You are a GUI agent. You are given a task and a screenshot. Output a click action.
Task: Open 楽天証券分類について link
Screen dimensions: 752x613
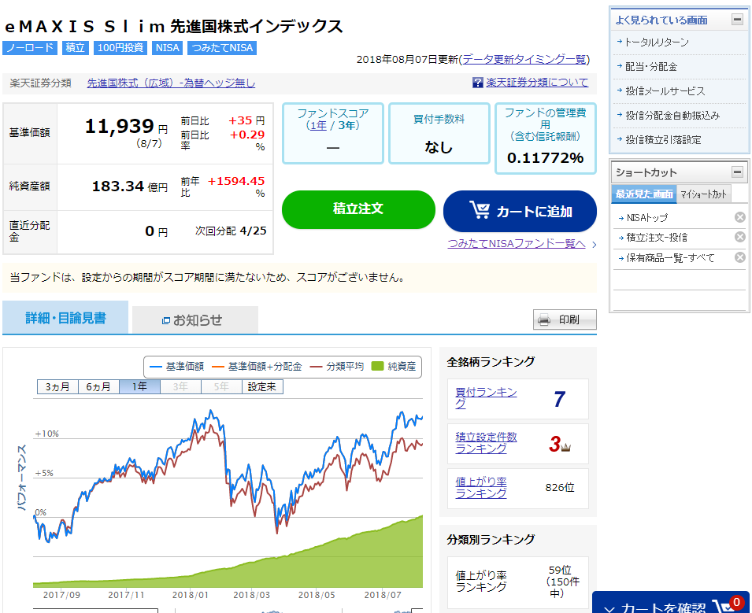point(537,83)
